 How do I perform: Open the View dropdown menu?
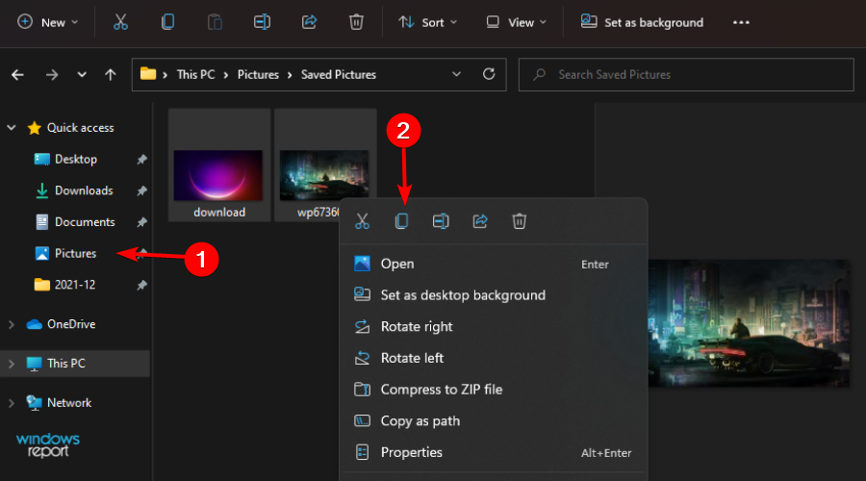[517, 22]
